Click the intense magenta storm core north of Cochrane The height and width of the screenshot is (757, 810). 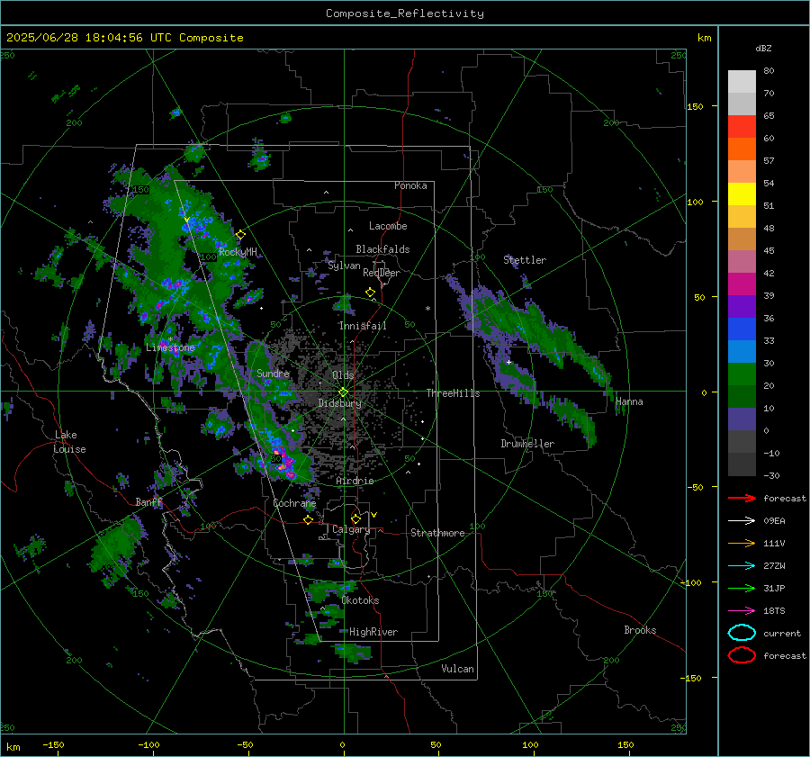[283, 462]
